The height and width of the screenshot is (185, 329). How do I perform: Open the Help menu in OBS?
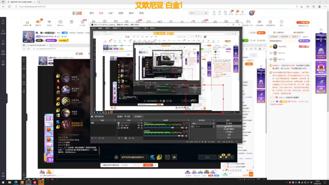tap(153, 28)
